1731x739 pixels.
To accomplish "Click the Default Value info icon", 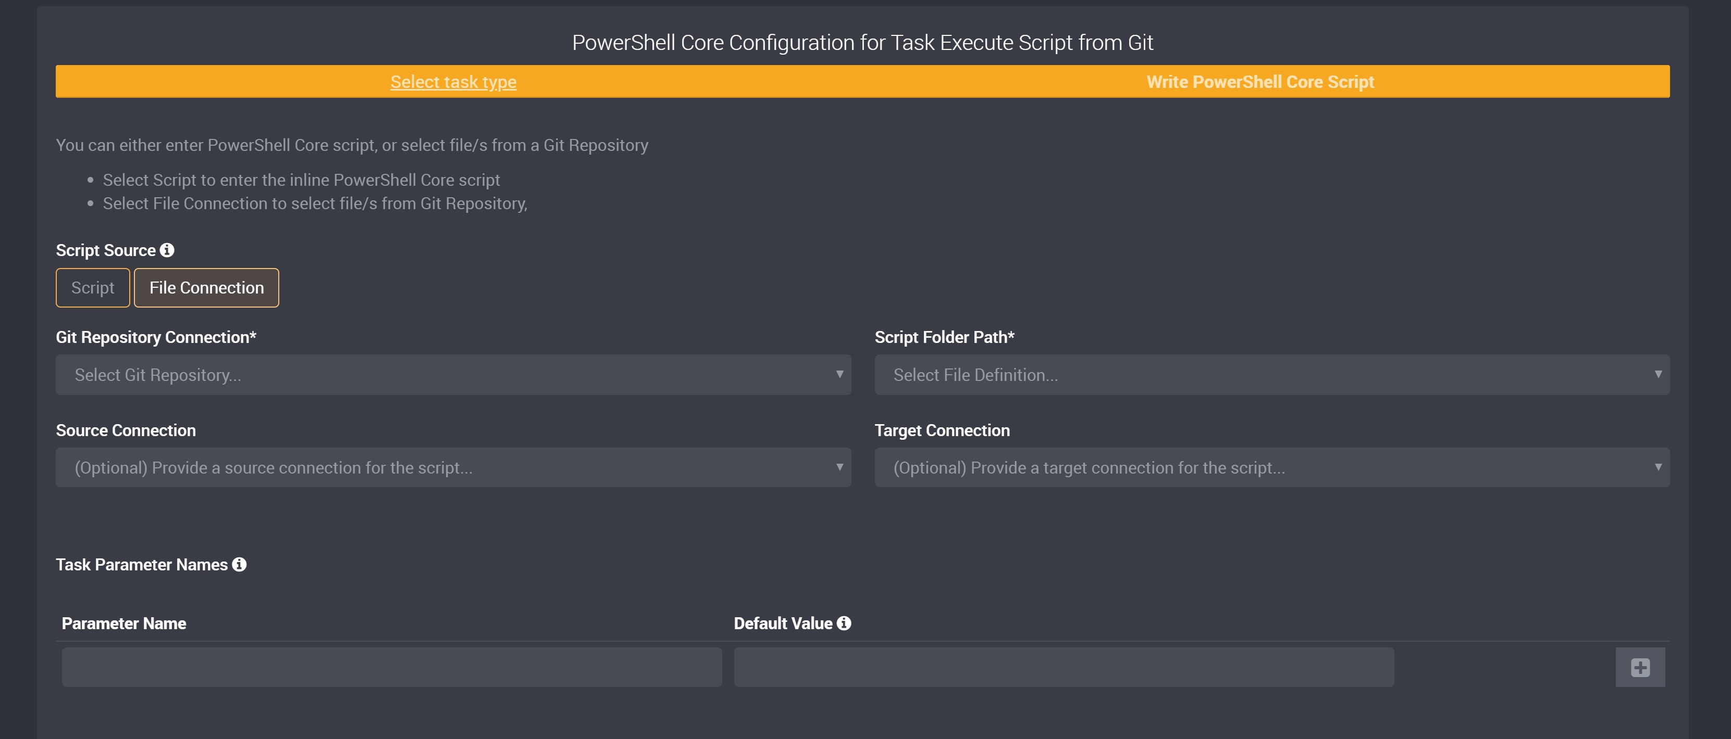I will tap(844, 623).
